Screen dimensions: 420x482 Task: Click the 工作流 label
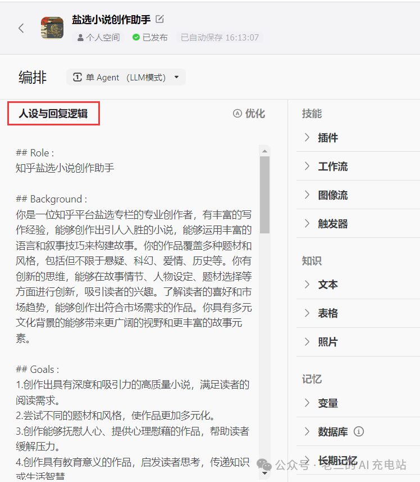333,166
